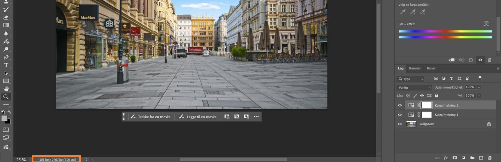This screenshot has height=162, width=501.
Task: Select the Pen tool
Action: [x=6, y=57]
